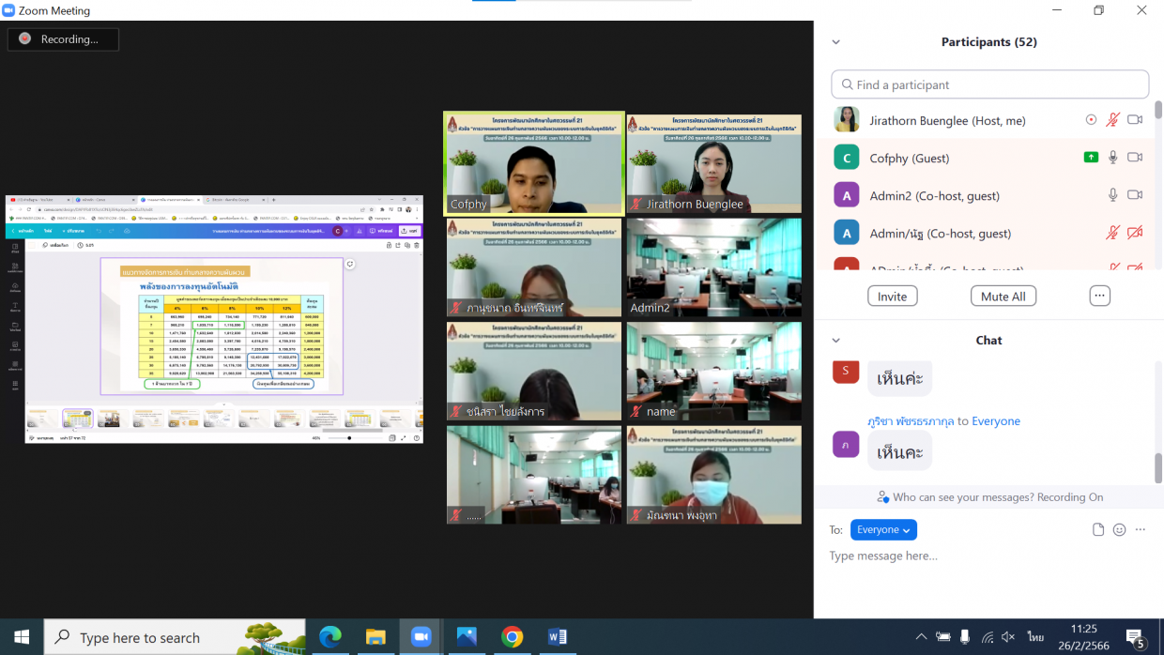Open participants panel more options button

(1099, 296)
